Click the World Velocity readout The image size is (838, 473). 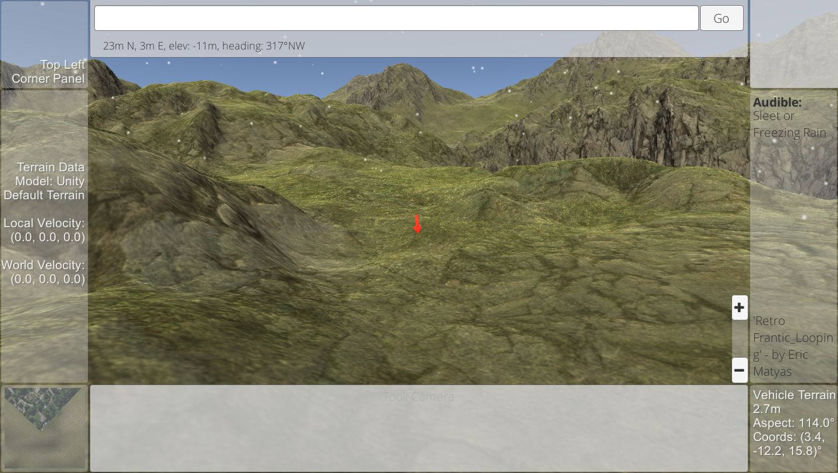(x=44, y=272)
